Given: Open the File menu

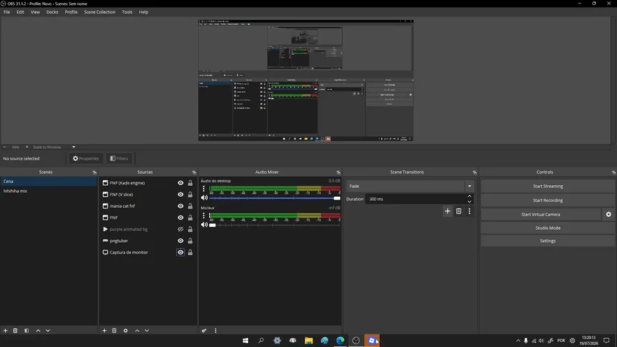Looking at the screenshot, I should [7, 12].
